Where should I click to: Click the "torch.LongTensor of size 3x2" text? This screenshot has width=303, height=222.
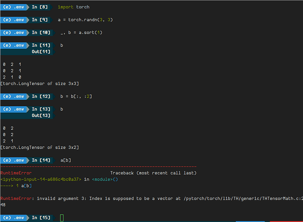tap(40, 147)
